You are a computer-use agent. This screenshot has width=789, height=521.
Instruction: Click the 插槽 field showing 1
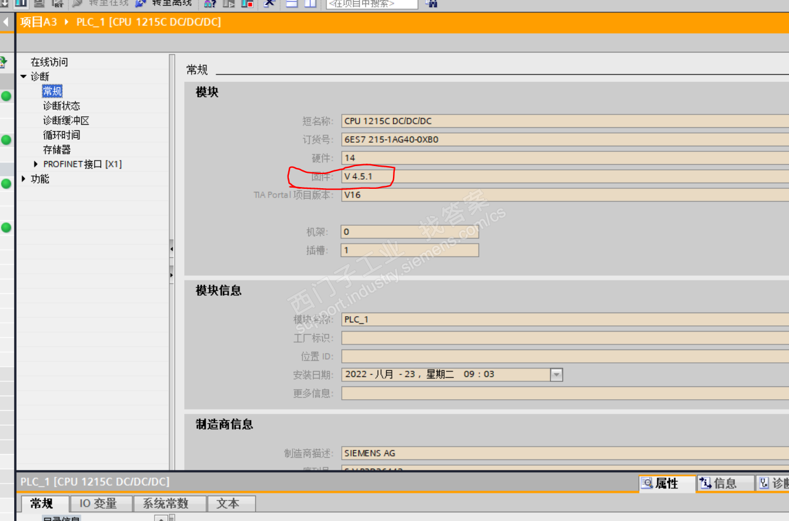[x=410, y=250]
